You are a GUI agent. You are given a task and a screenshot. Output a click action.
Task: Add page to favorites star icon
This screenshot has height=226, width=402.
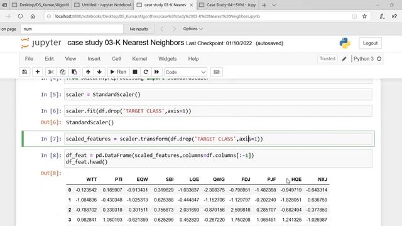[364, 16]
